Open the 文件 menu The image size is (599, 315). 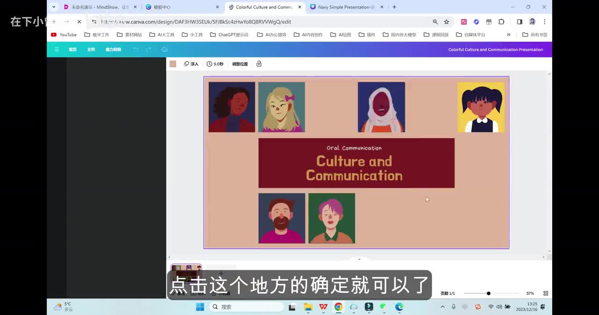[91, 50]
